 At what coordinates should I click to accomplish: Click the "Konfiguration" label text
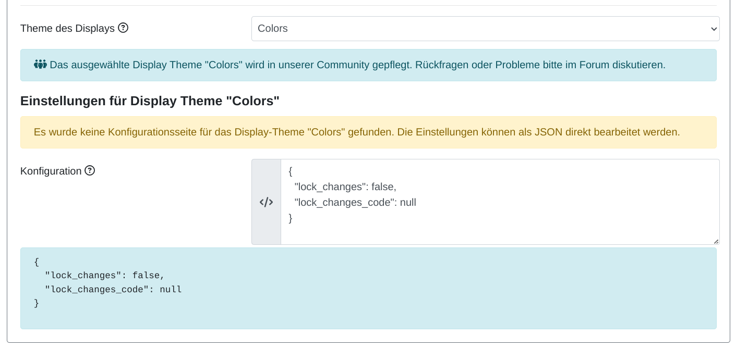pyautogui.click(x=51, y=171)
